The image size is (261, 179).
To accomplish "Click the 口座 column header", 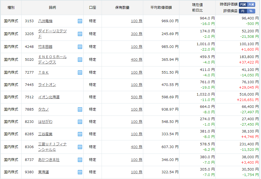I will click(x=93, y=7).
